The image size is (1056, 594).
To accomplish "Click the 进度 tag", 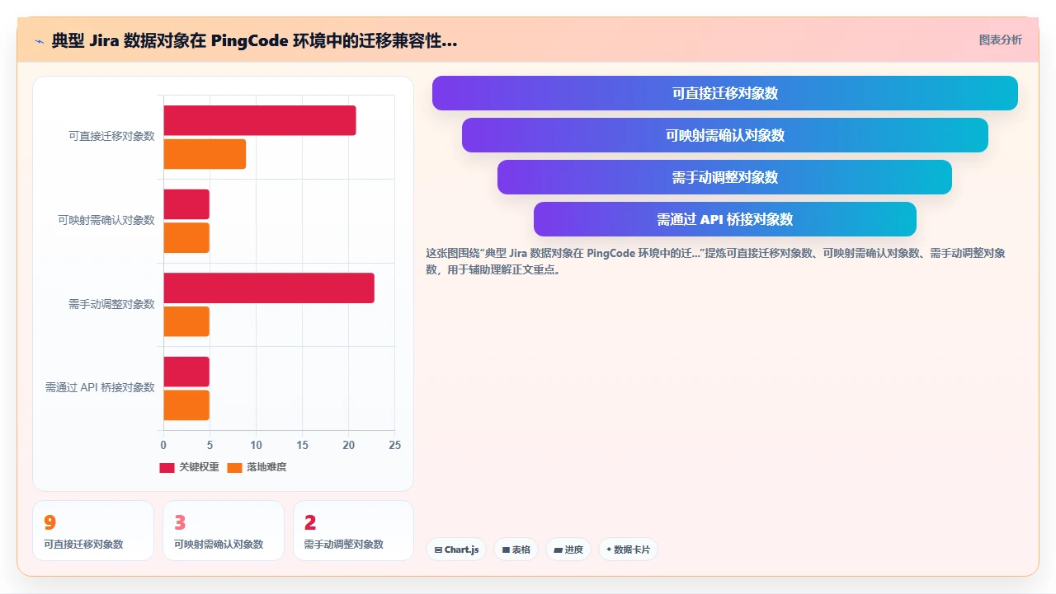I will [568, 550].
